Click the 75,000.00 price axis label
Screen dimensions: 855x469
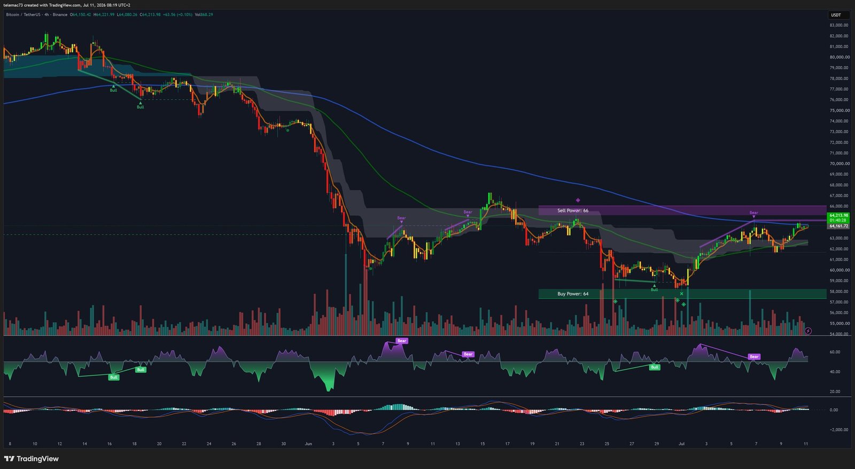coord(838,111)
